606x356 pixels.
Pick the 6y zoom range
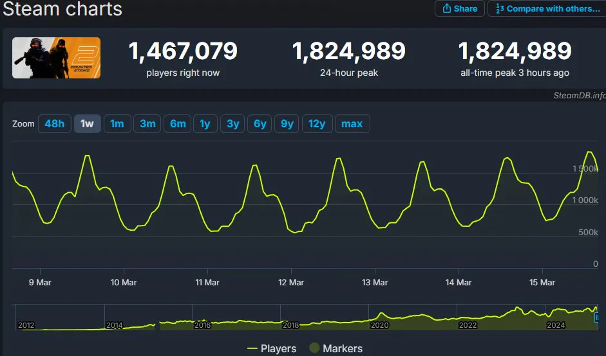[x=260, y=124]
